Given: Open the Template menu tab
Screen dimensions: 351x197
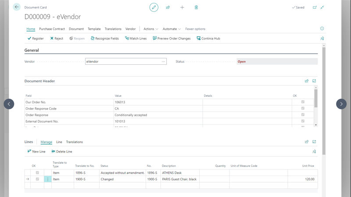Looking at the screenshot, I should tap(94, 29).
